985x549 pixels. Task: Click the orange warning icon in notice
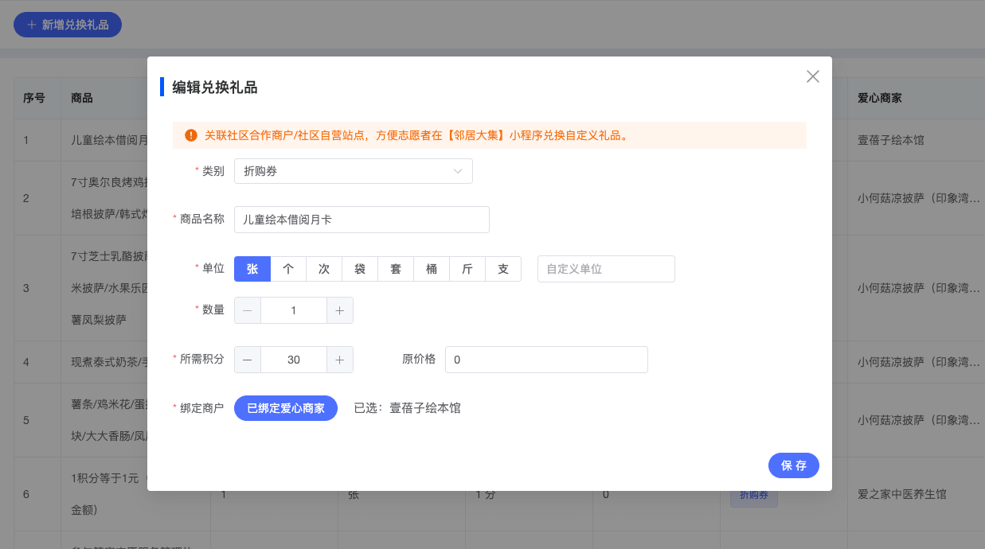pyautogui.click(x=191, y=135)
